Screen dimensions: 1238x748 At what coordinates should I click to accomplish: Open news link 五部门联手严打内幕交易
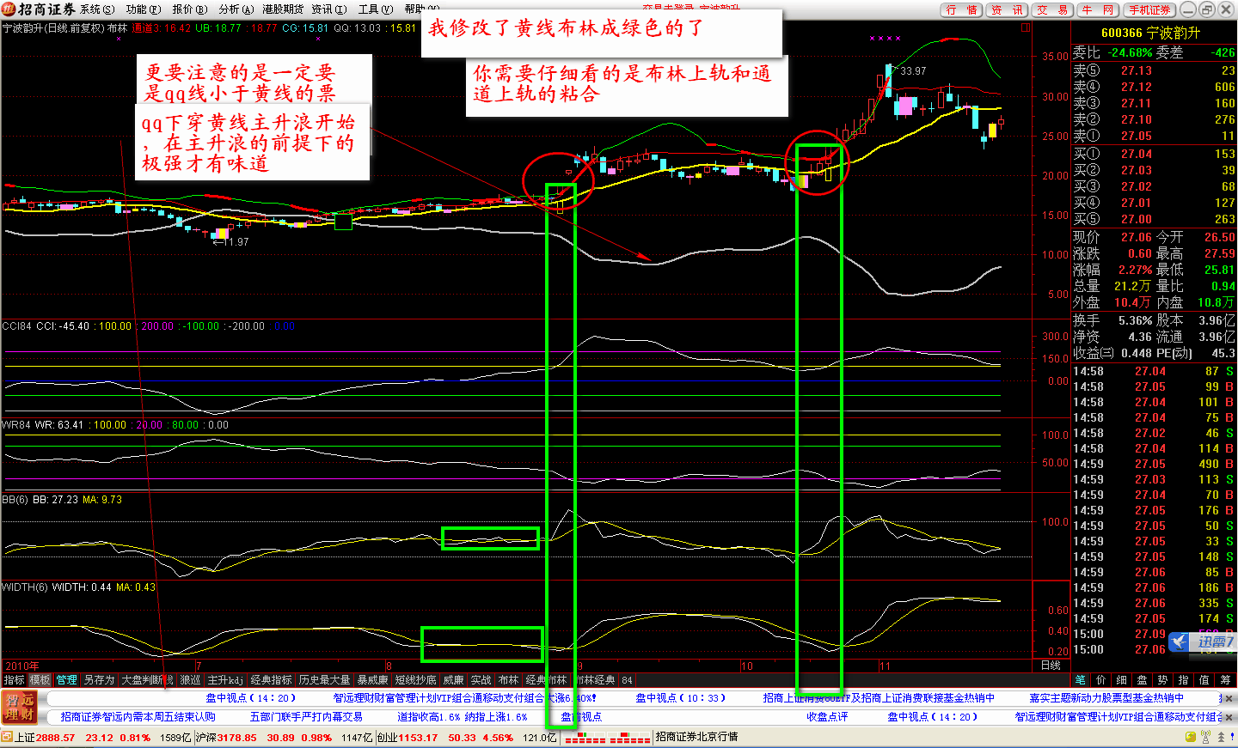[x=306, y=716]
